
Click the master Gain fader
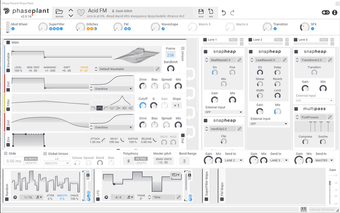tap(330, 183)
